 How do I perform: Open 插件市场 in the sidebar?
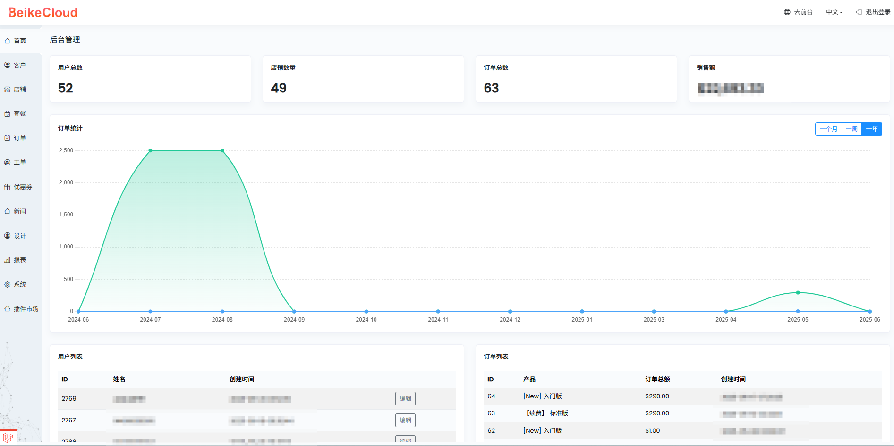coord(26,309)
